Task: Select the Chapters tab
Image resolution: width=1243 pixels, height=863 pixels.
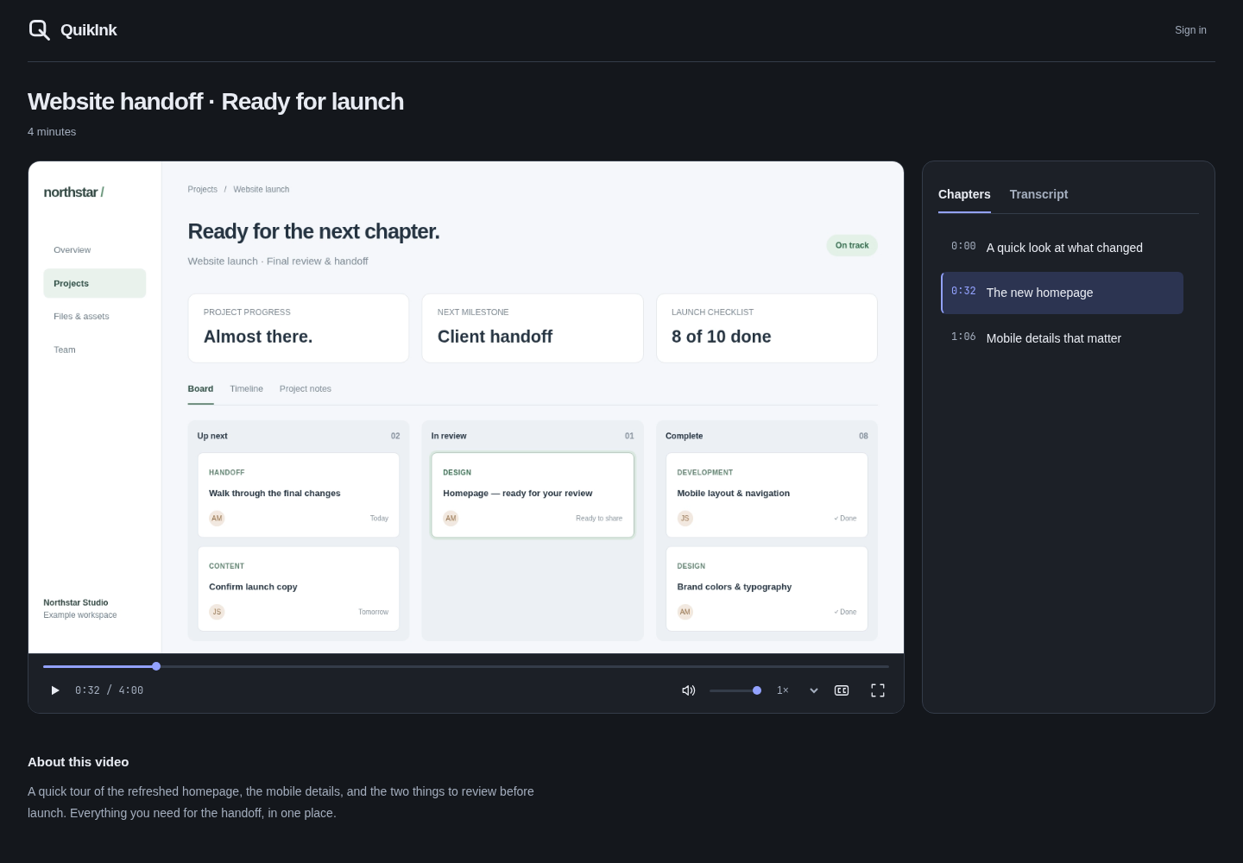Action: (x=964, y=194)
